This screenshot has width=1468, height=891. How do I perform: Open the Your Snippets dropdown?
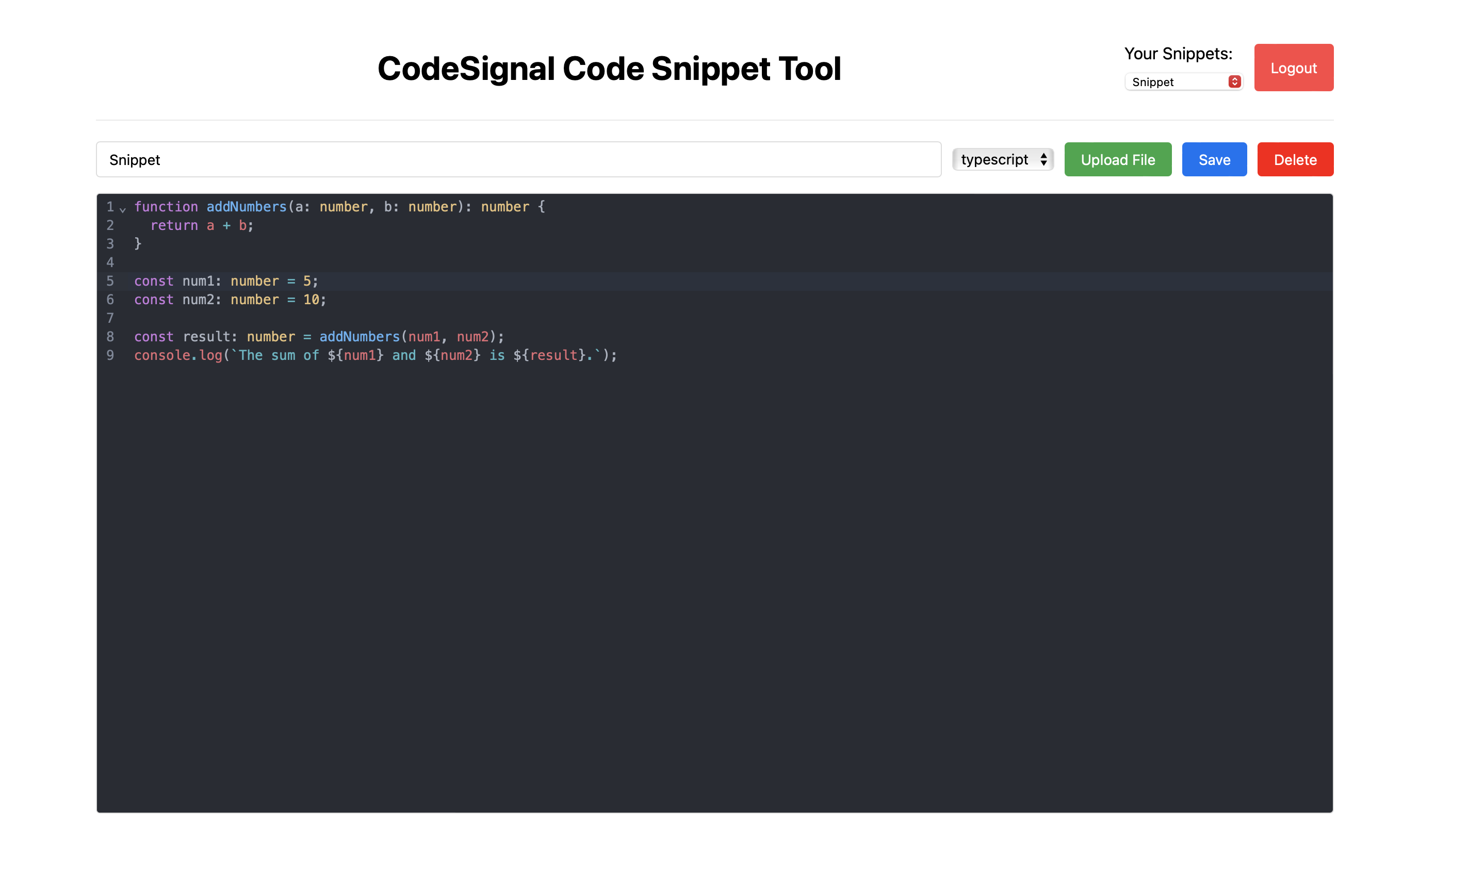pos(1183,81)
